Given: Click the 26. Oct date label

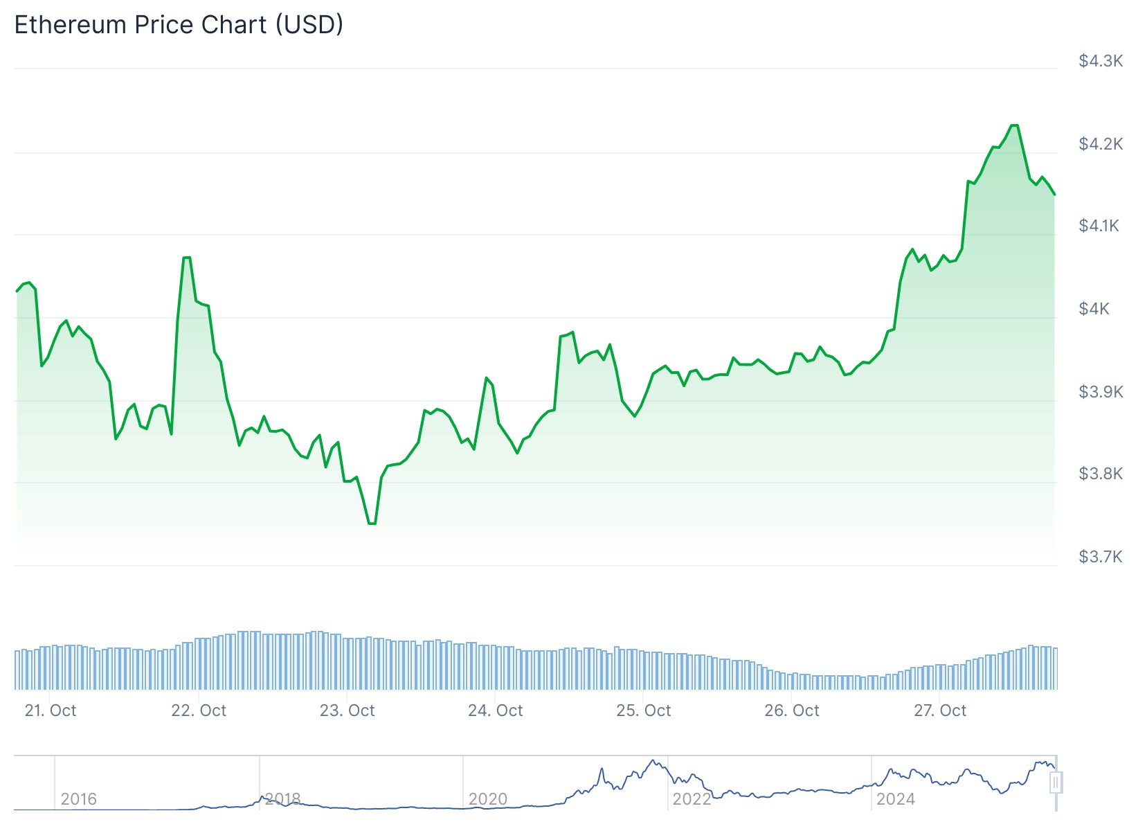Looking at the screenshot, I should coord(792,711).
